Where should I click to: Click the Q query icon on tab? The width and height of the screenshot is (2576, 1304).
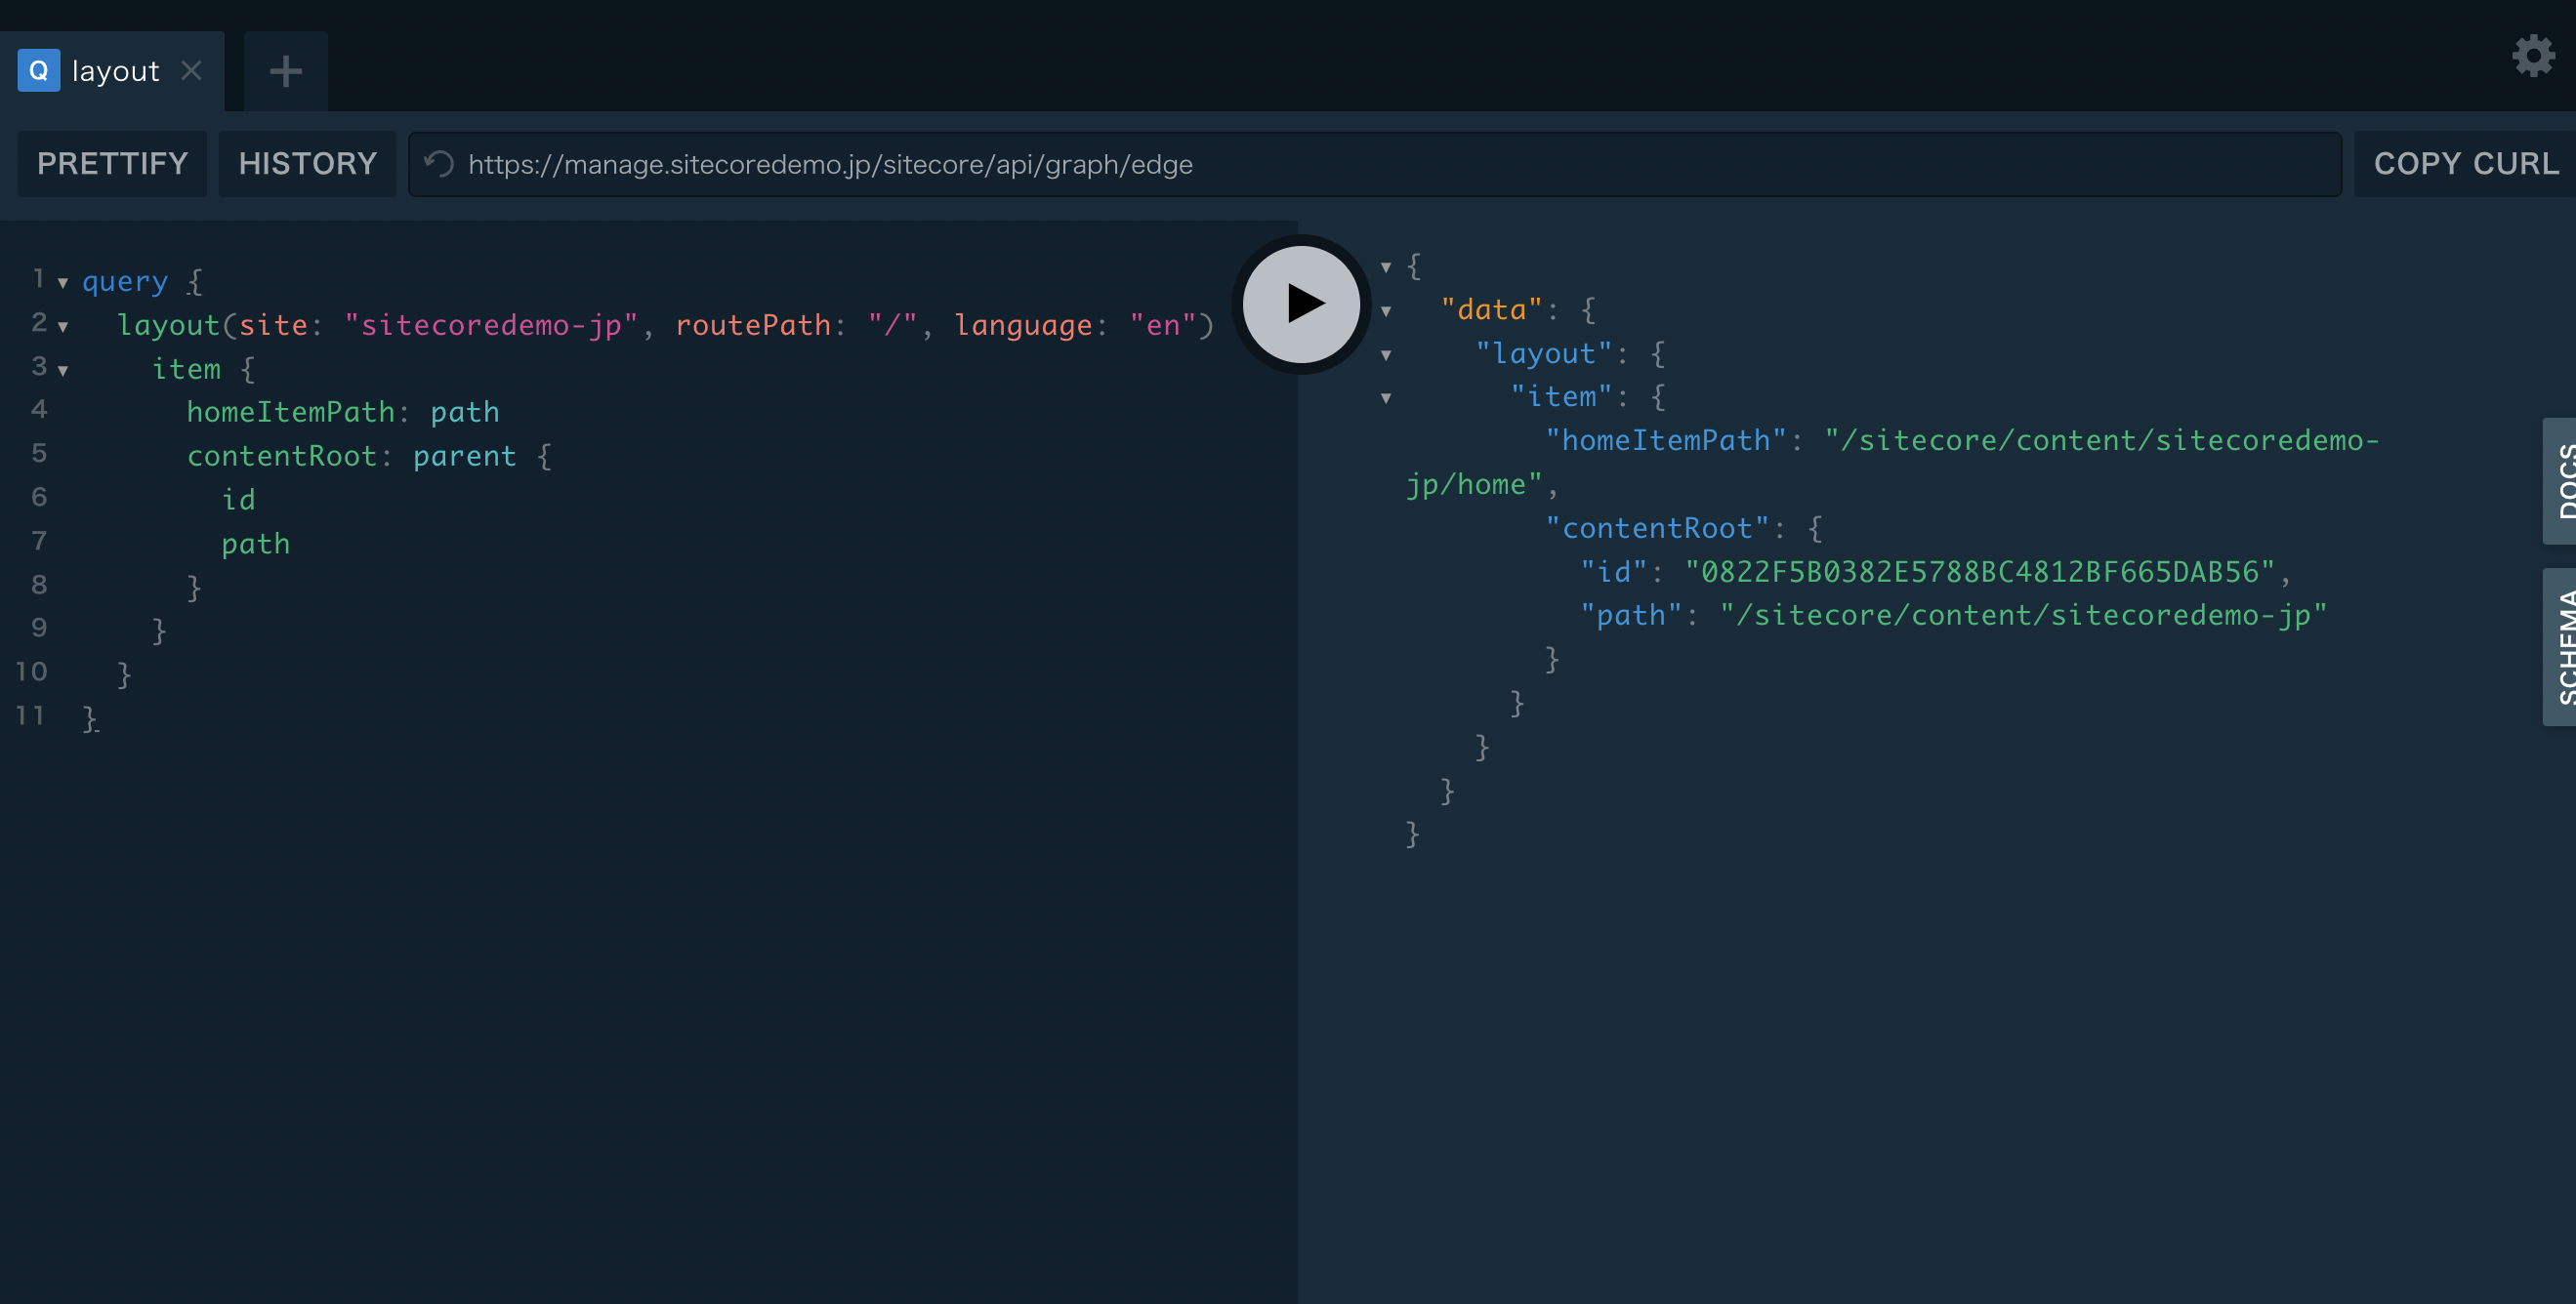39,70
